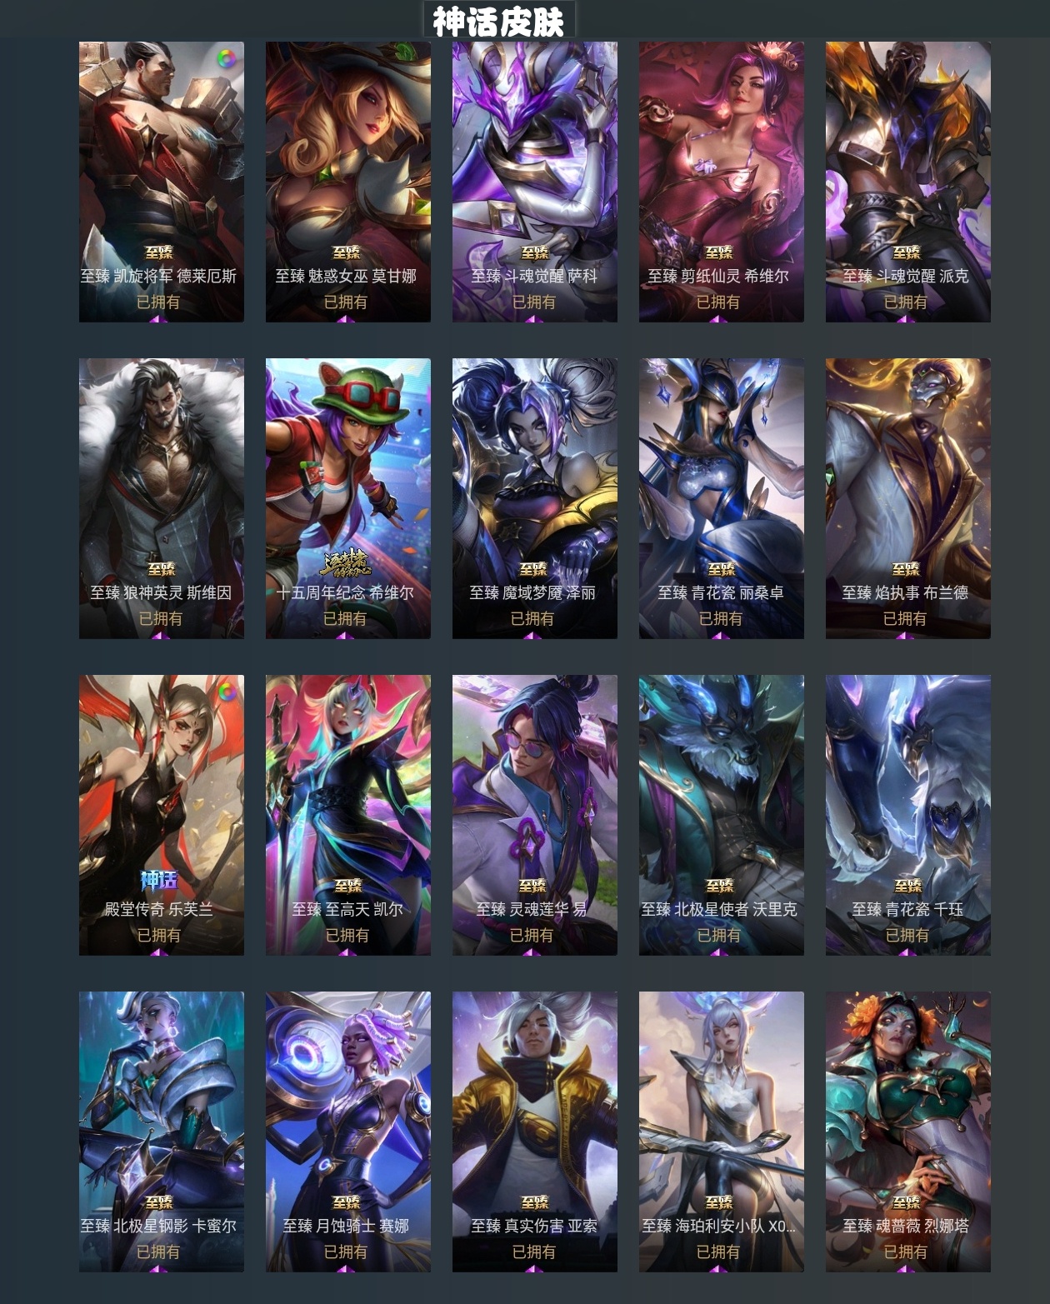The width and height of the screenshot is (1050, 1304).
Task: Click the 至臻 badge on 青花瓷 丽桑卓 card
Action: 722,568
